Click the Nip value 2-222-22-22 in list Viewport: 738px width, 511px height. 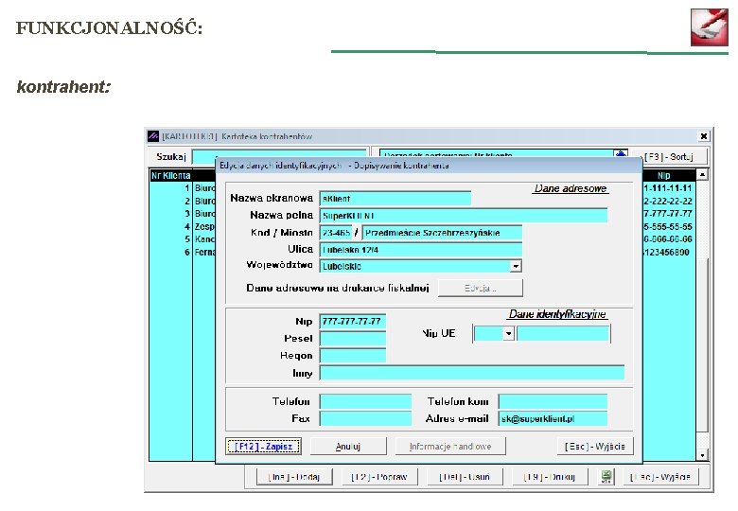[x=667, y=201]
